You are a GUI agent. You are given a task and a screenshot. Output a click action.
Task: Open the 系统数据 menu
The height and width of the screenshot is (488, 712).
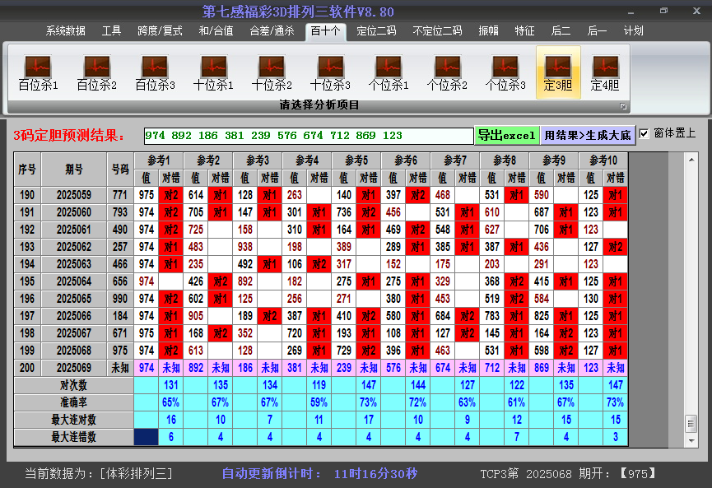click(65, 31)
